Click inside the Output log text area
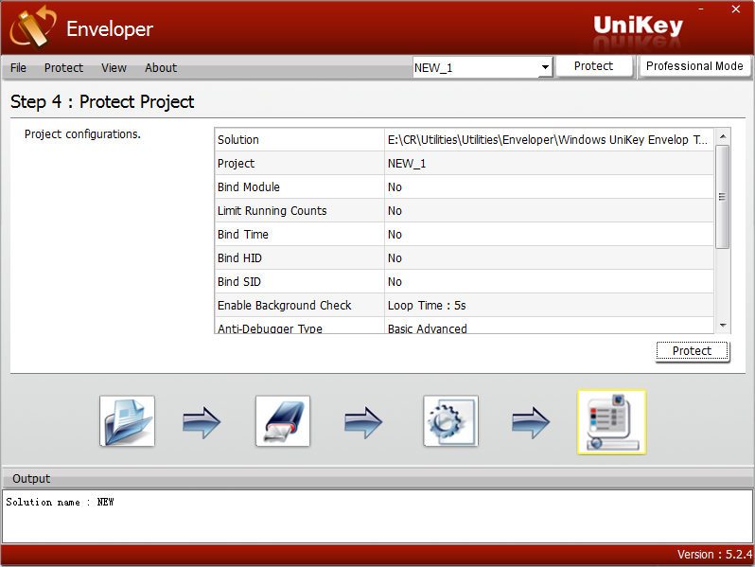 pyautogui.click(x=377, y=517)
